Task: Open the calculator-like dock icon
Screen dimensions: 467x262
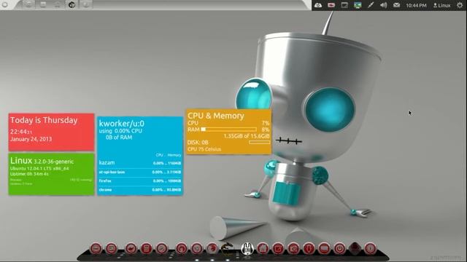Action: (146, 248)
